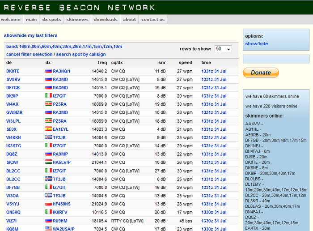313x231 pixels.
Task: Click 'RTTY CQ [LoTW]' in the WZ7I row
Action: (x=127, y=221)
